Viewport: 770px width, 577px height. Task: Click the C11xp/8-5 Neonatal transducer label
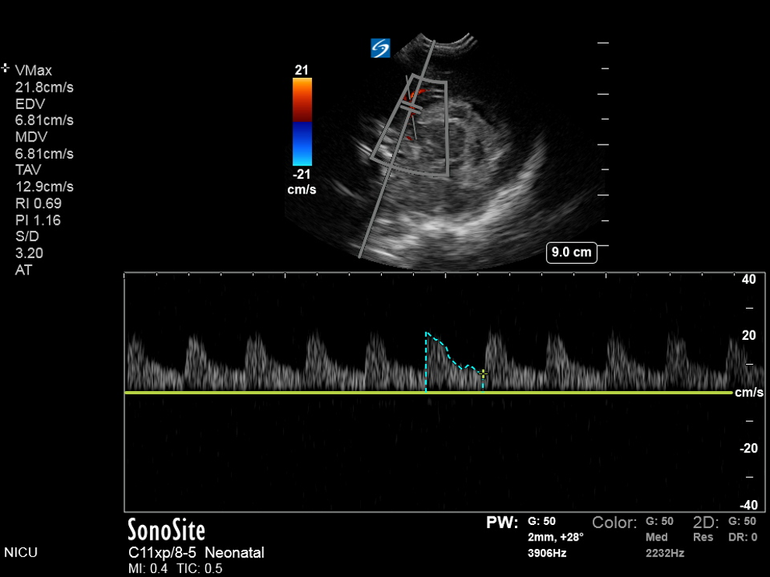(x=196, y=553)
